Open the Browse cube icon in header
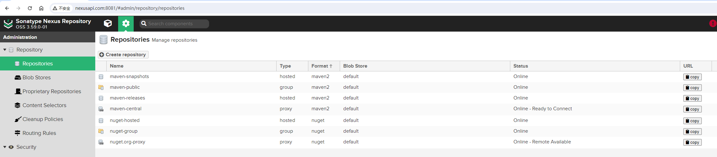717x157 pixels. [108, 23]
